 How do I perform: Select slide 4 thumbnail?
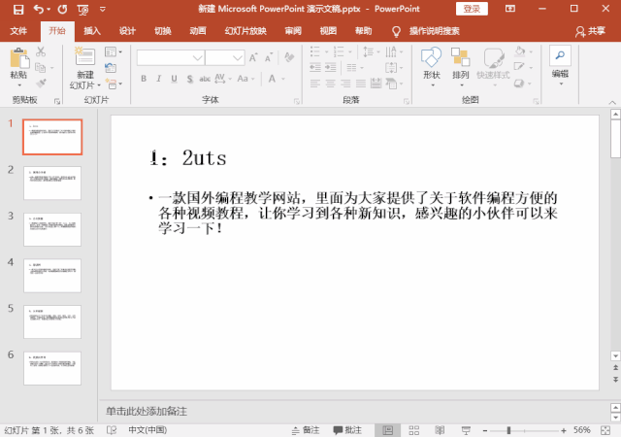[52, 276]
